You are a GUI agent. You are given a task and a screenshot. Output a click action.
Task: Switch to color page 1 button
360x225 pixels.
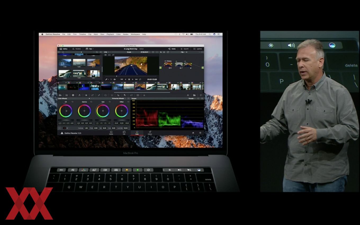click(x=64, y=128)
